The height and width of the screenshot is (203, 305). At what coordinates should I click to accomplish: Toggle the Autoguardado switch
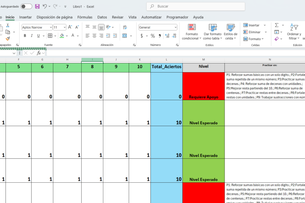pos(27,7)
